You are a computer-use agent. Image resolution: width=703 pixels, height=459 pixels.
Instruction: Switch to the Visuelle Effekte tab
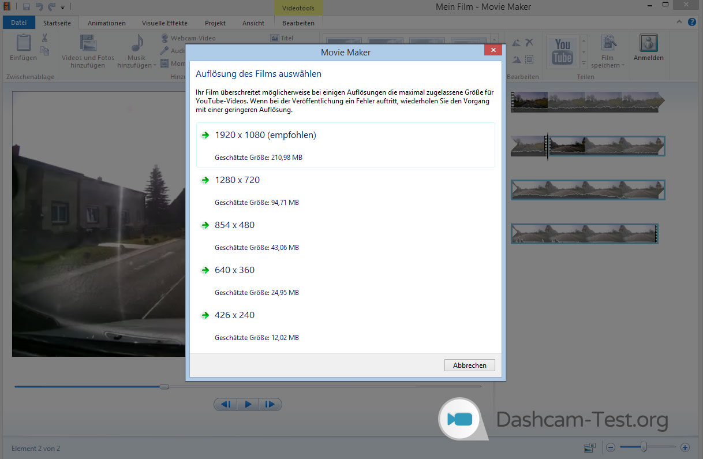point(164,23)
